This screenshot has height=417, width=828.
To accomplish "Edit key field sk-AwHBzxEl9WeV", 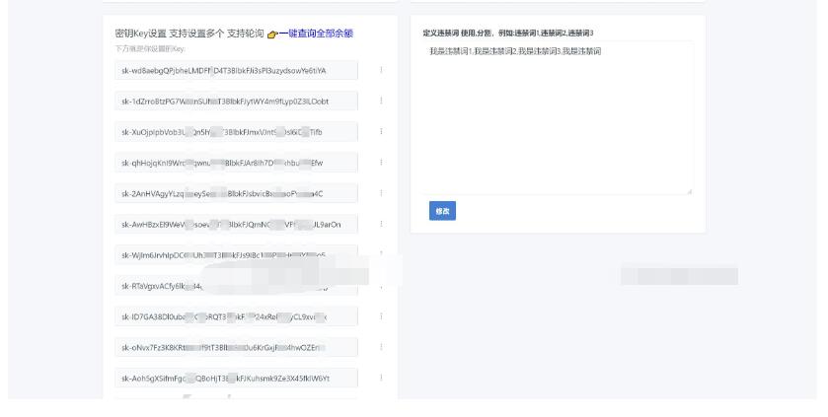I will pos(237,224).
